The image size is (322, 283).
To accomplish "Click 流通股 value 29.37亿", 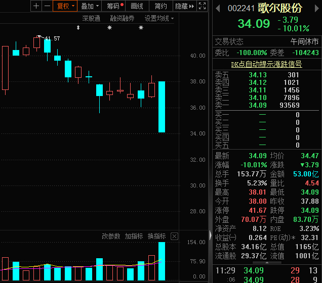I will (x=254, y=256).
